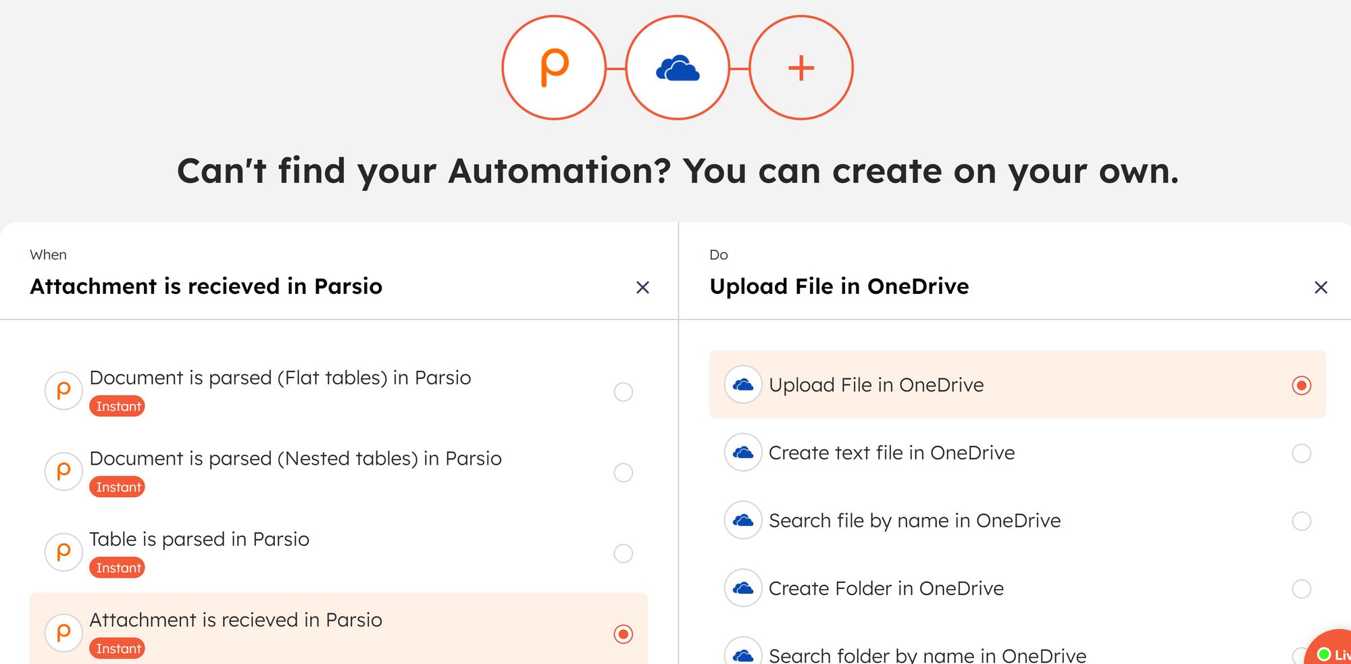Click Parsio icon beside Table is parsed
The width and height of the screenshot is (1351, 664).
tap(63, 553)
